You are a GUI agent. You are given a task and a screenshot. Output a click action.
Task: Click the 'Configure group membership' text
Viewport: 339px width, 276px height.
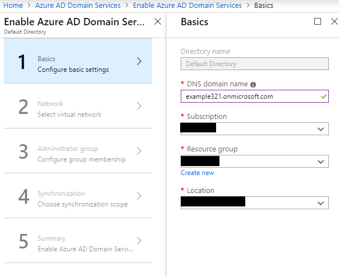[x=81, y=159]
